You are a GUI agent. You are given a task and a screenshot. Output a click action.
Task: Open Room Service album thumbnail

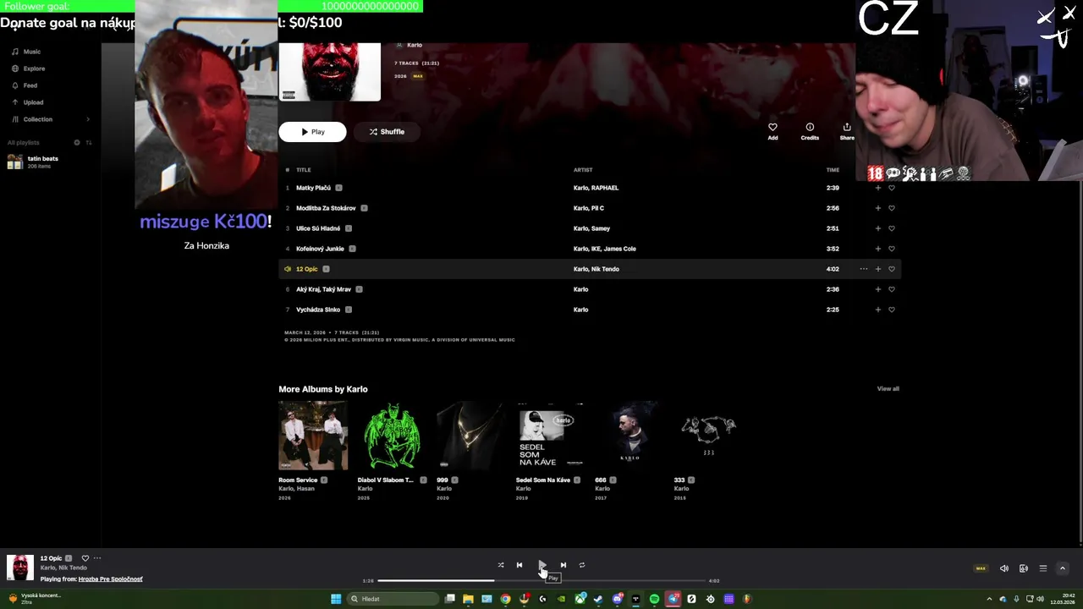click(313, 436)
